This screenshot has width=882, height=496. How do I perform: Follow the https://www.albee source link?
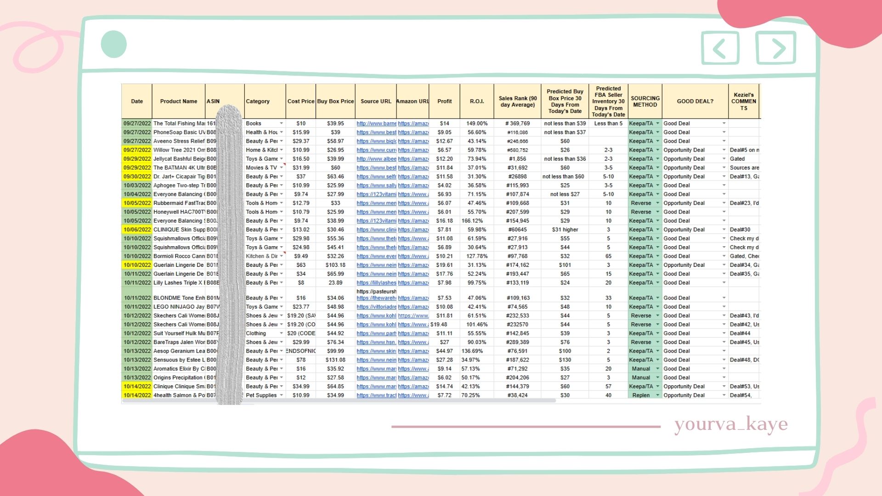coord(376,159)
